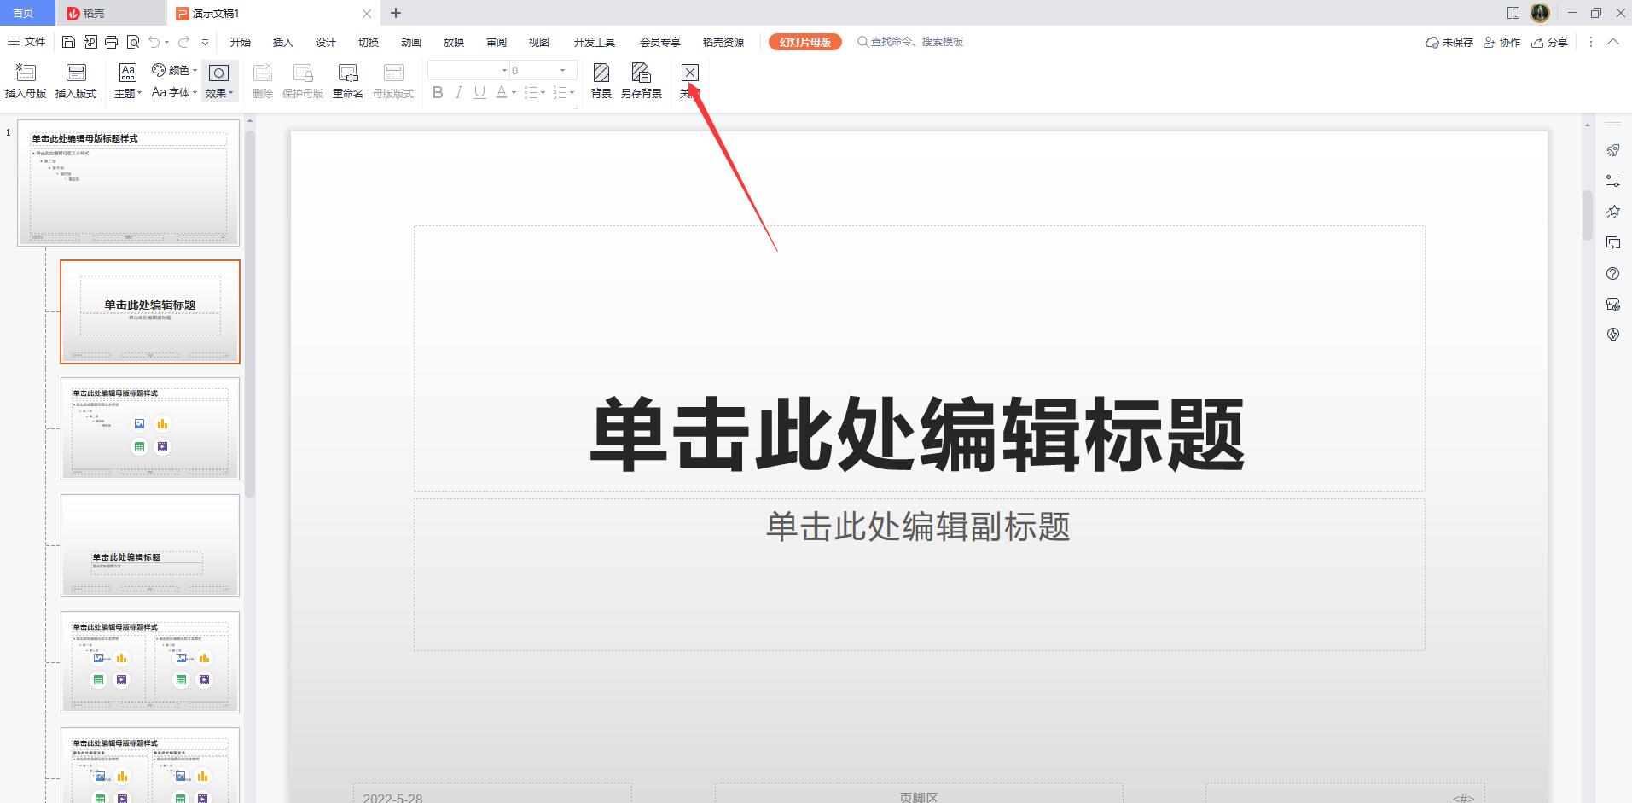
Task: Click the help question mark icon in the right sidebar
Action: [x=1612, y=274]
